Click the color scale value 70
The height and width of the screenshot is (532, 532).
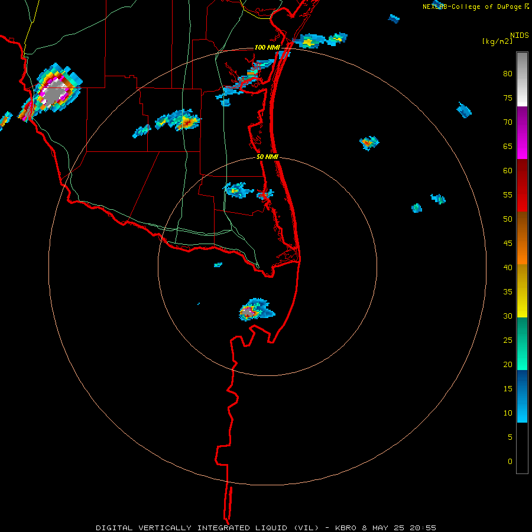click(x=508, y=122)
